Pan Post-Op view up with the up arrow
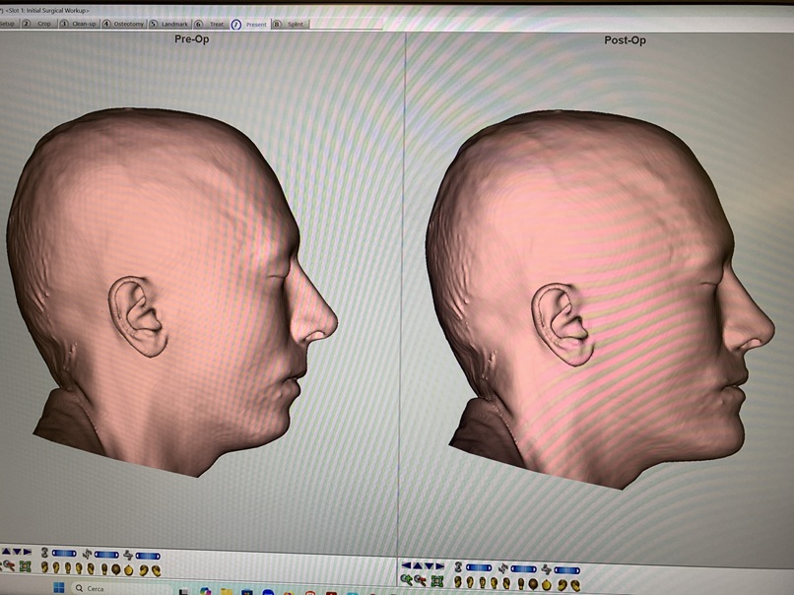Image resolution: width=794 pixels, height=595 pixels. pos(418,565)
